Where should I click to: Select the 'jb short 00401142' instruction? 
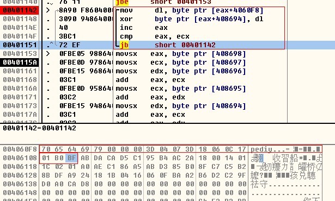click(168, 45)
